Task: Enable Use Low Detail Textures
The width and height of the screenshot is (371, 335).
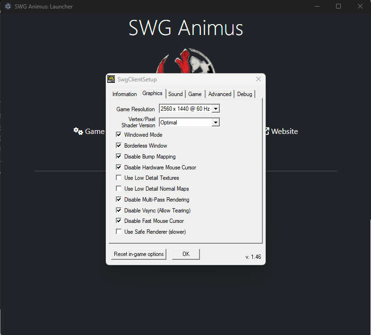Action: pyautogui.click(x=119, y=178)
